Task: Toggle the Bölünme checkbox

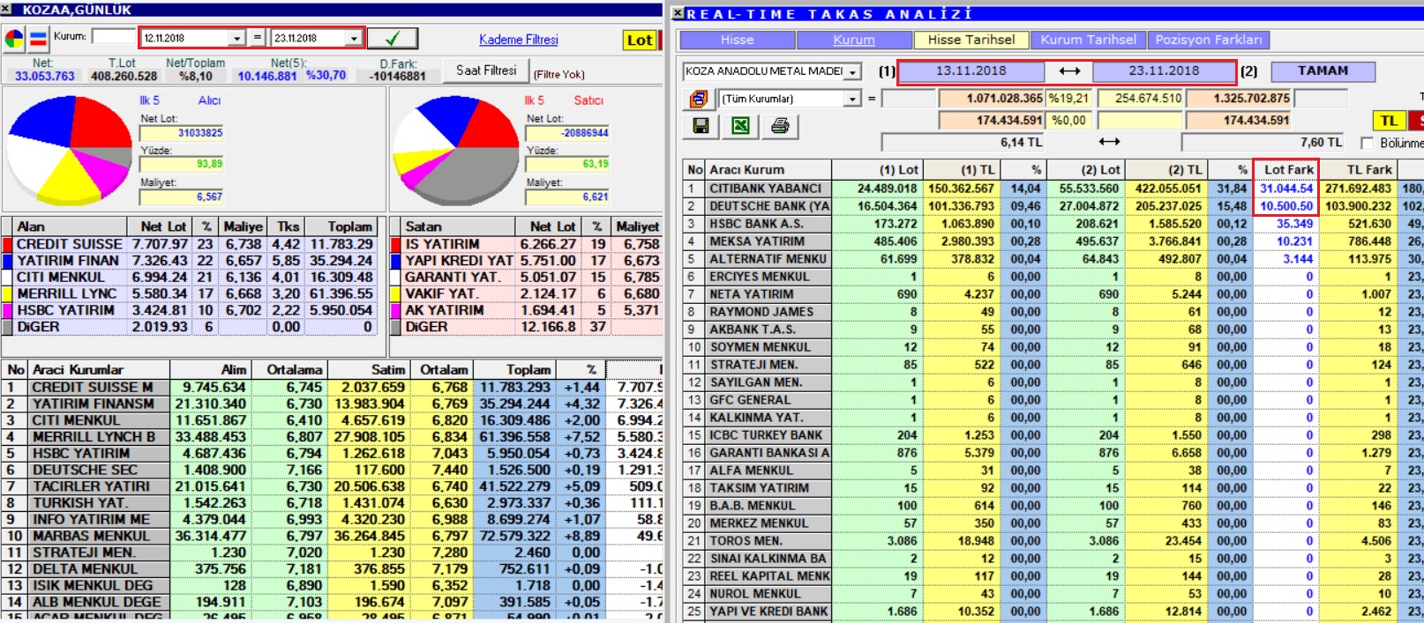Action: (1368, 143)
